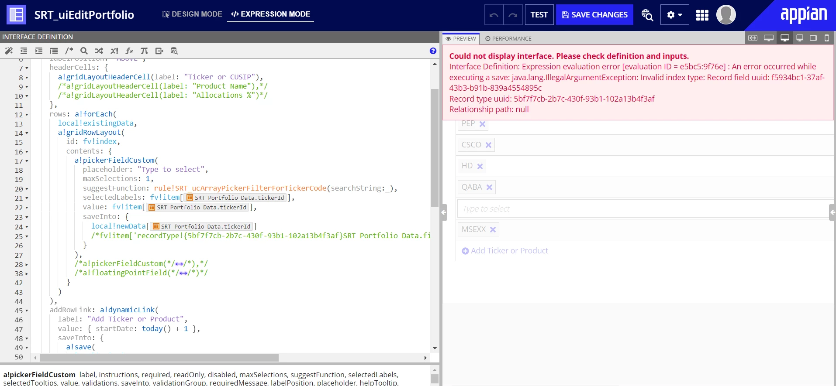Collapse code fold at line 22

tap(27, 208)
